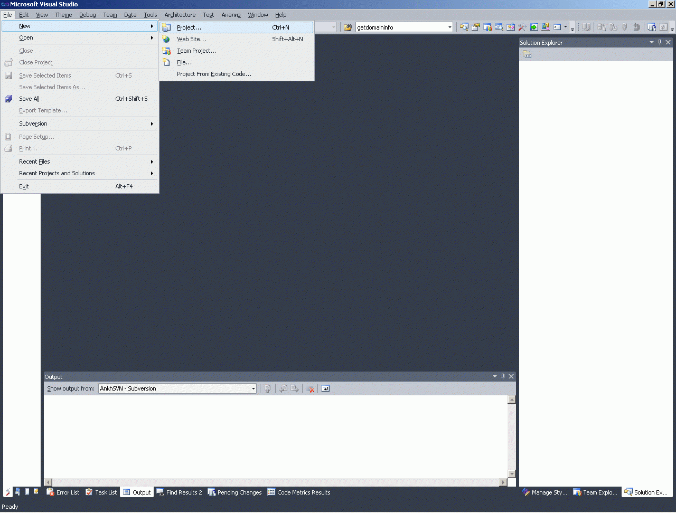
Task: Open the Toolbox hammer-and-wrench toolbar icon
Action: coord(522,27)
